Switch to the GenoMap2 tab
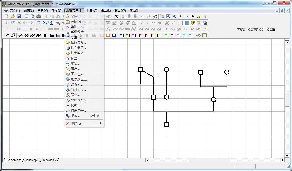292x171 pixels. coord(31,160)
